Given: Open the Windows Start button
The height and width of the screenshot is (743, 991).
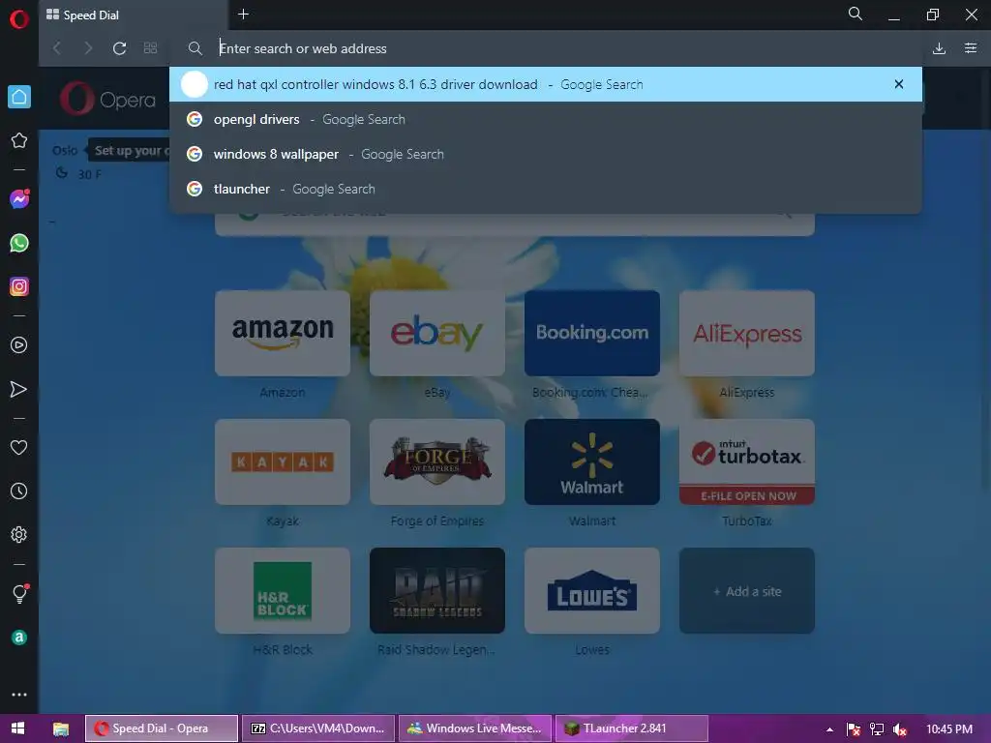Looking at the screenshot, I should pos(17,728).
